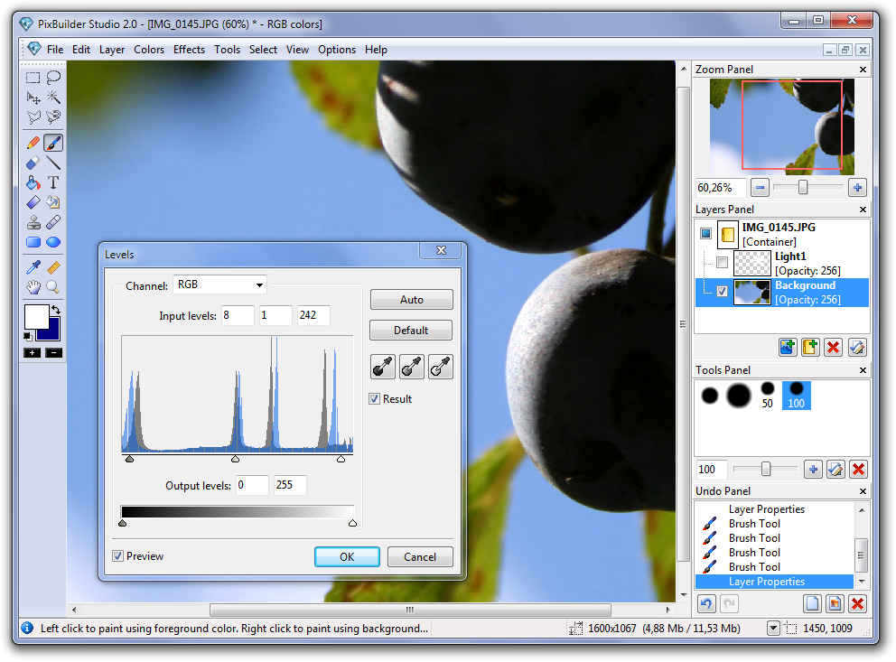This screenshot has width=896, height=662.
Task: Click the black point eyedropper in Levels
Action: click(382, 367)
